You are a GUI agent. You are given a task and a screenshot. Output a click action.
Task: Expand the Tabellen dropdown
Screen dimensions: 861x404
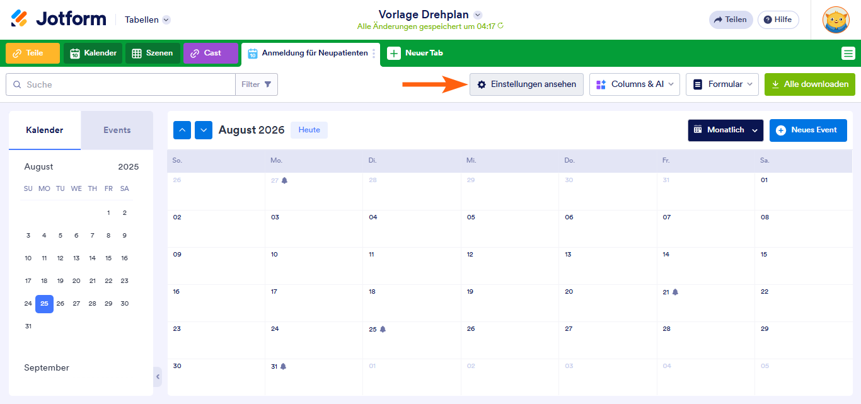166,20
